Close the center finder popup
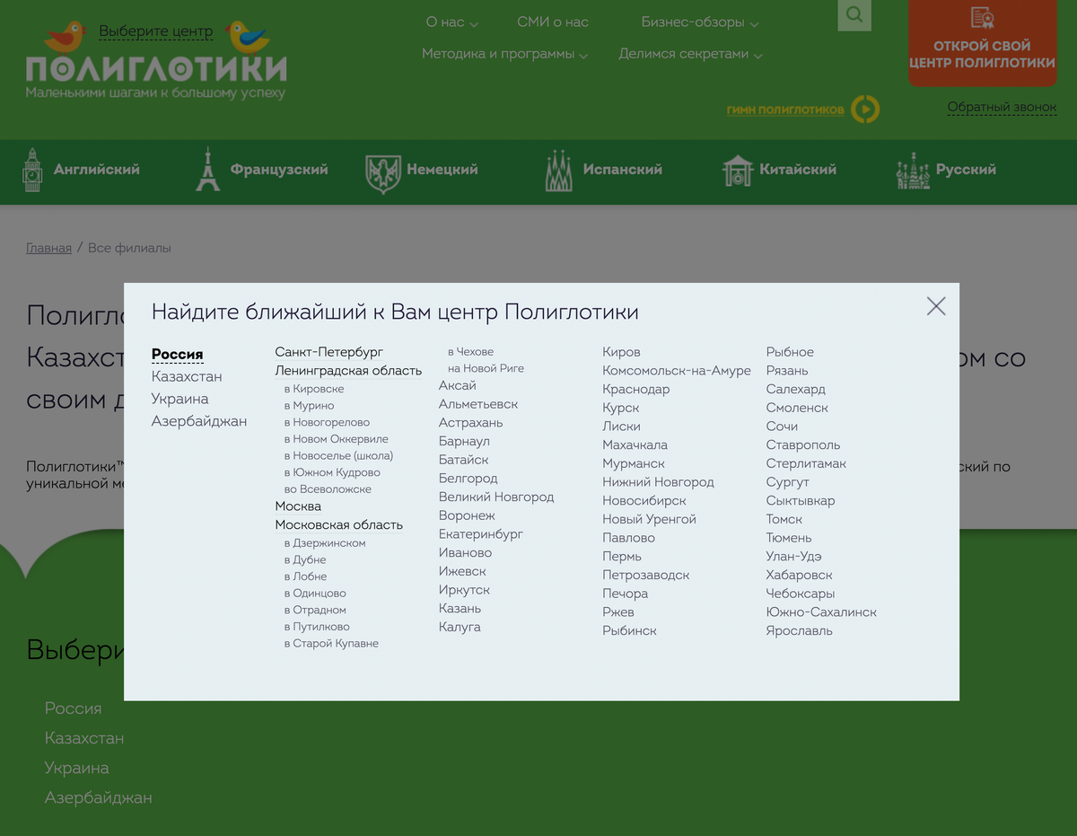The height and width of the screenshot is (836, 1077). [x=936, y=306]
